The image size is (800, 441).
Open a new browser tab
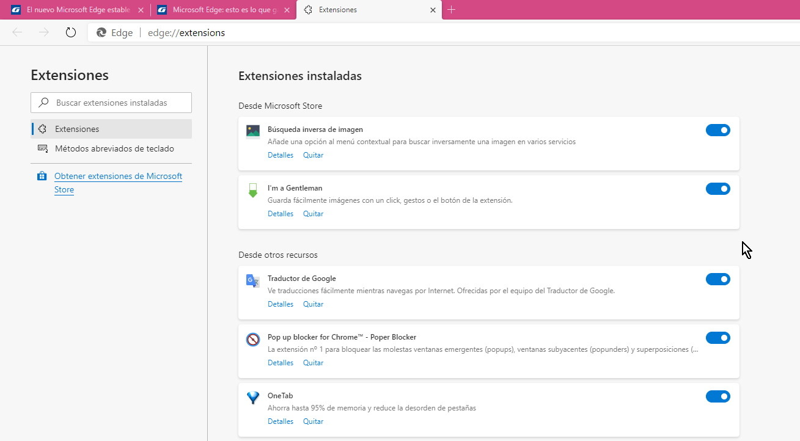pyautogui.click(x=451, y=10)
